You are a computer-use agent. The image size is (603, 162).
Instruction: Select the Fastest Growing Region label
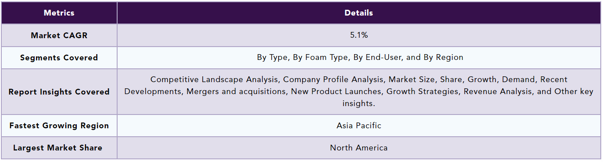click(59, 126)
